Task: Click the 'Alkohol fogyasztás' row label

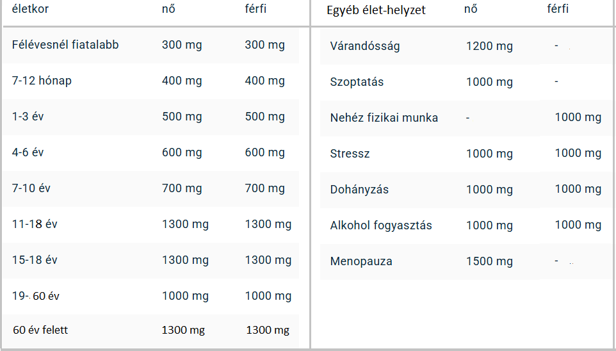Action: pos(381,225)
